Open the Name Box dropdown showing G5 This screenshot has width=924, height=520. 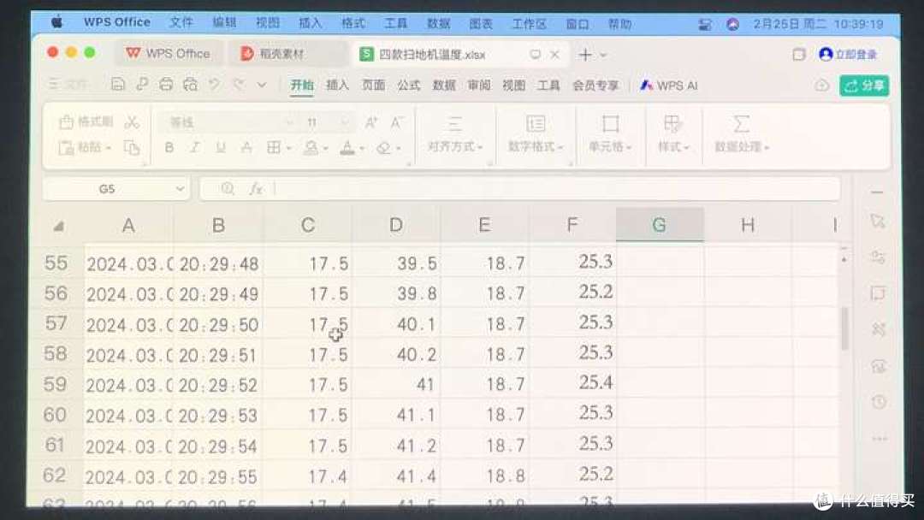(x=180, y=189)
